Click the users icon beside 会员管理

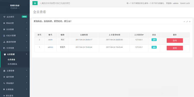(x=5, y=54)
